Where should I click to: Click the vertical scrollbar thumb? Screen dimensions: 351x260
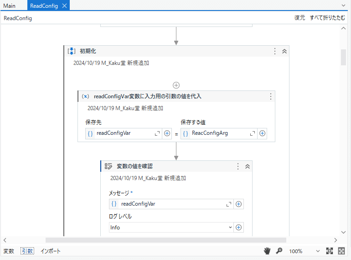point(343,58)
